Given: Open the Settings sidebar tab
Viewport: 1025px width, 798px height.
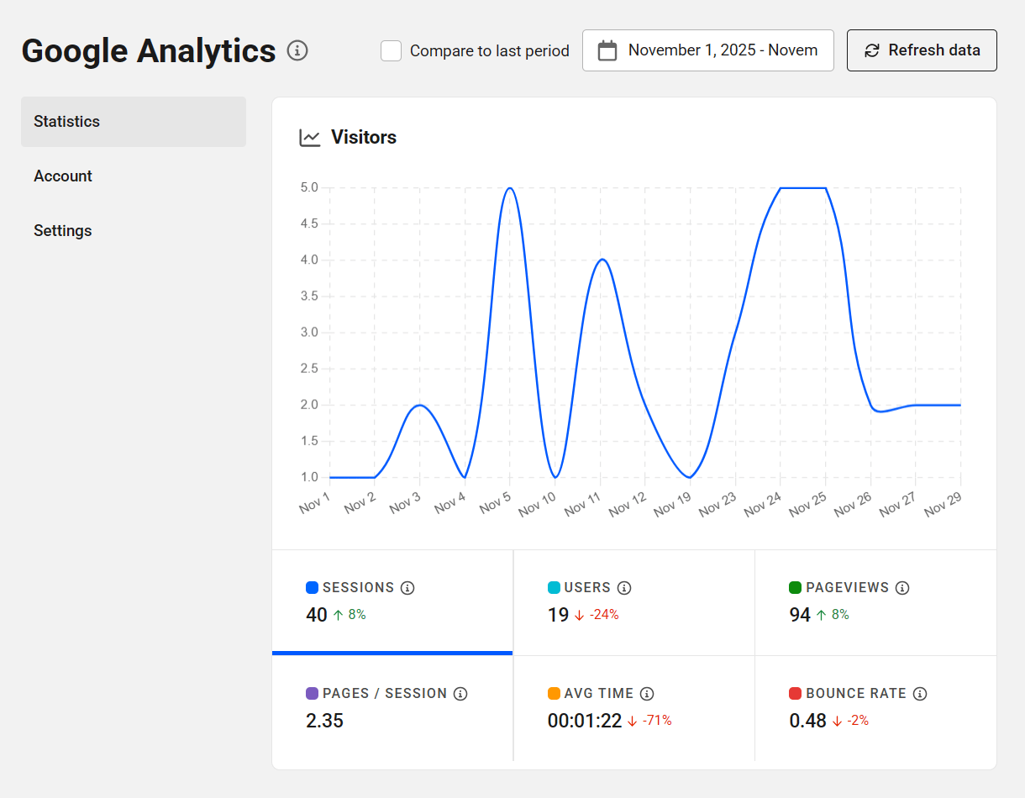Looking at the screenshot, I should click(x=134, y=231).
